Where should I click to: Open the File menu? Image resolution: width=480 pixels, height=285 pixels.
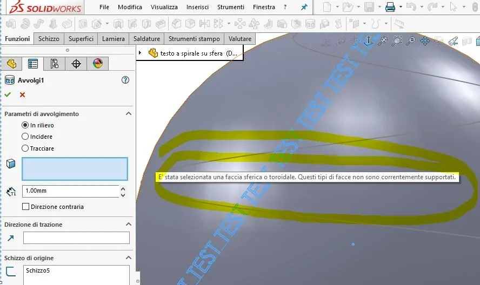pos(104,7)
